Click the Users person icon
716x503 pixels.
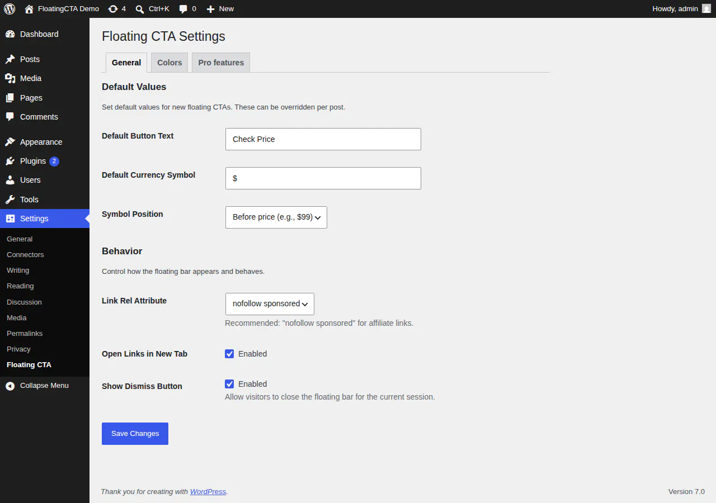click(x=10, y=180)
